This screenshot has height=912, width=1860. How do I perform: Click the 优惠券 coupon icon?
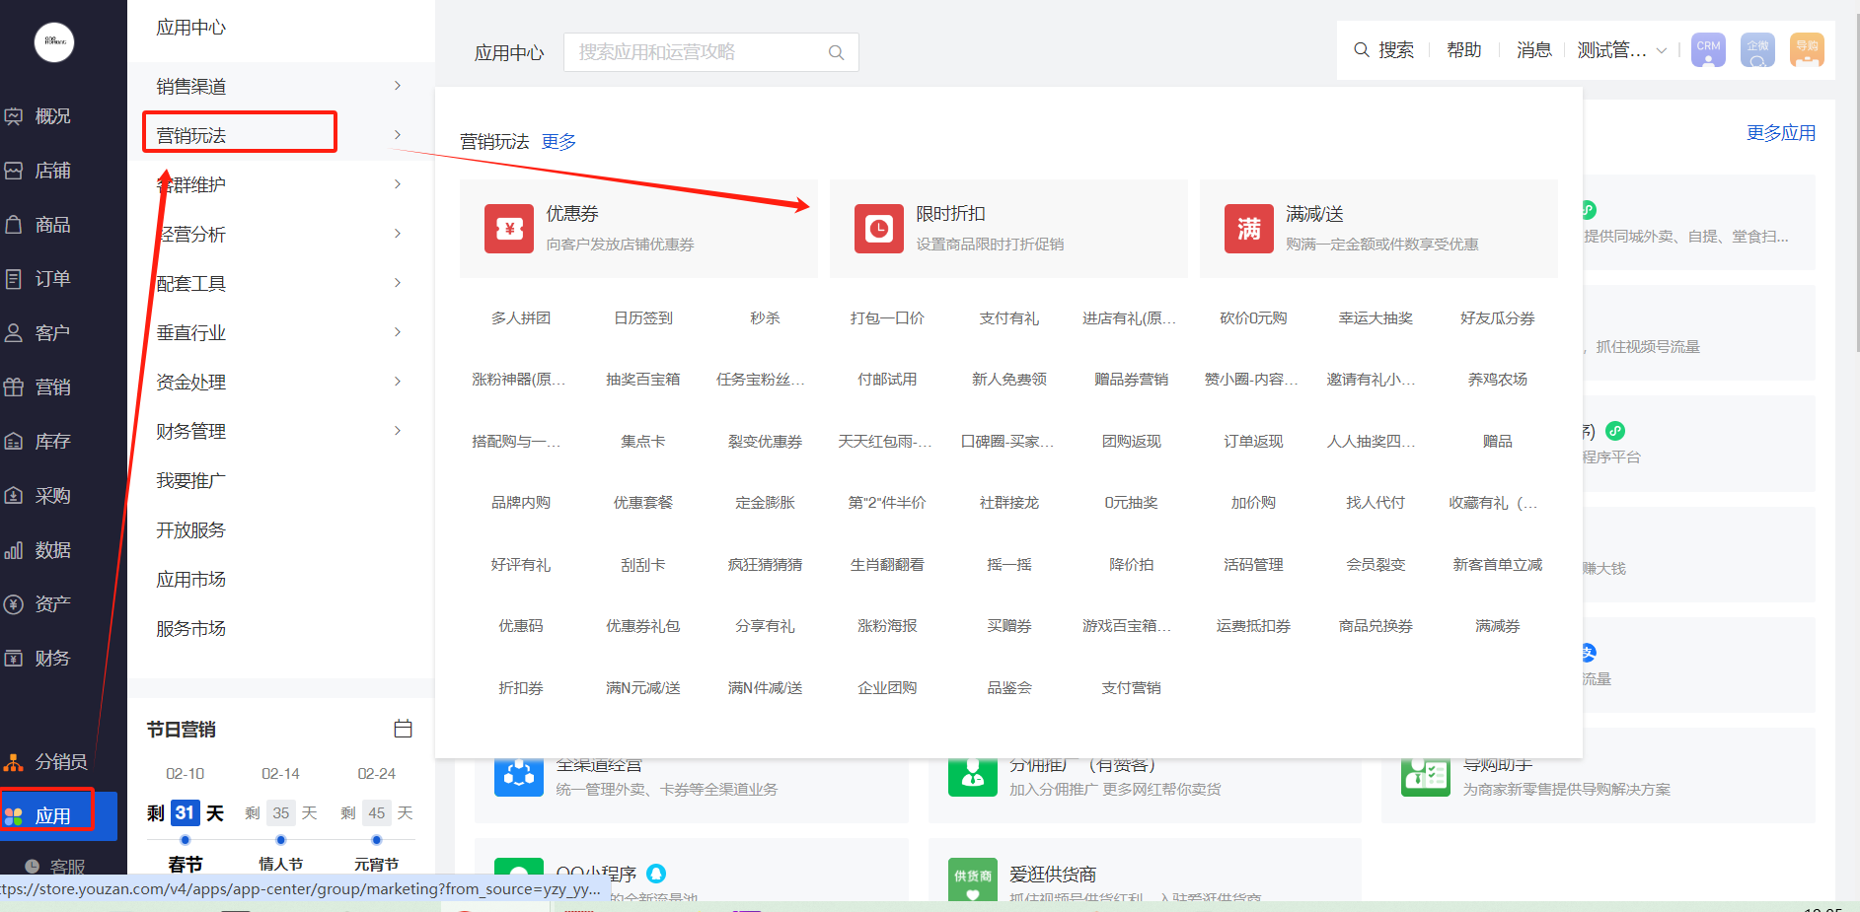(x=508, y=229)
